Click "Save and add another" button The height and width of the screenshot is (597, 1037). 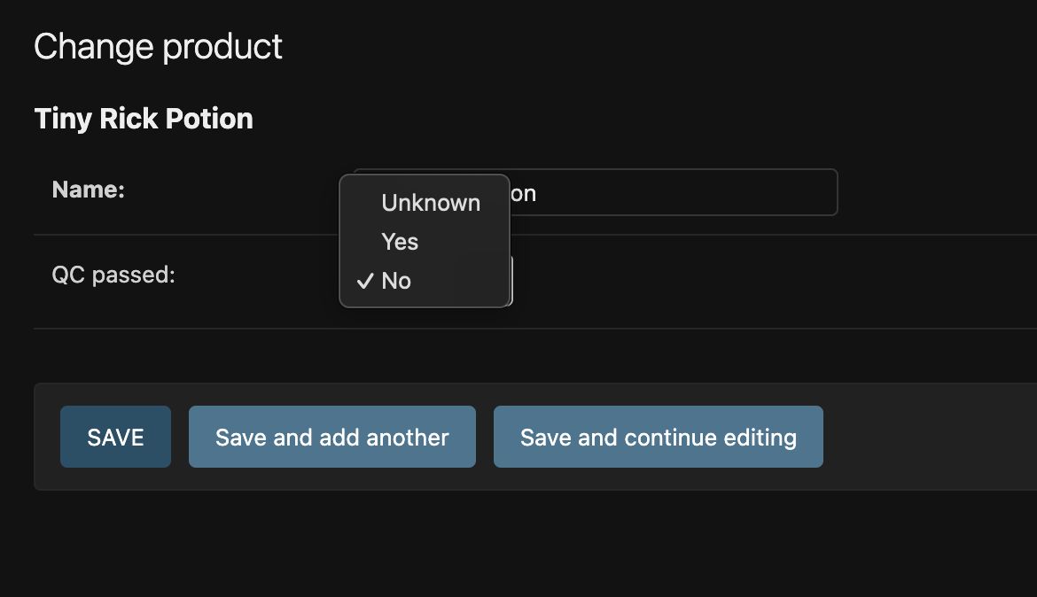tap(332, 437)
